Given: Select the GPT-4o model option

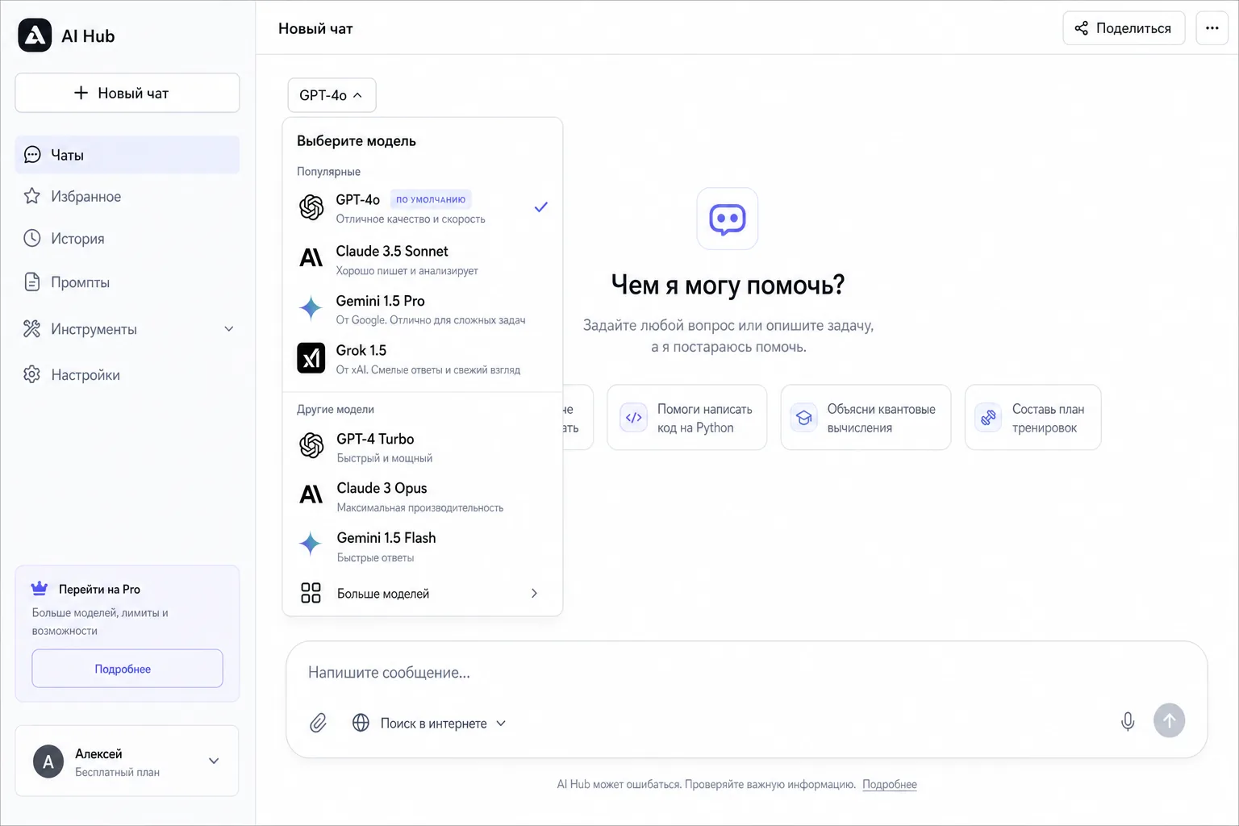Looking at the screenshot, I should click(x=422, y=208).
